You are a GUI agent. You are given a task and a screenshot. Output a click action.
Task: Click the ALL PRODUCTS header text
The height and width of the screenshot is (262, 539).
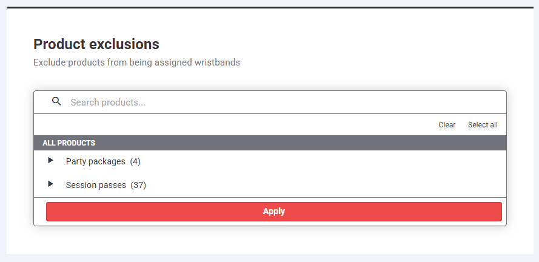point(69,143)
